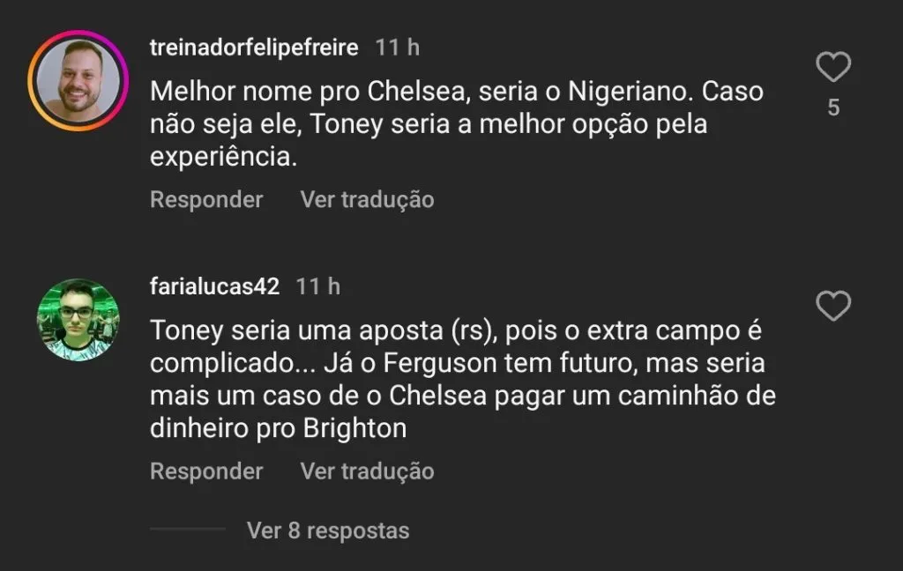Show translation of treinadorfelipefreire's comment
Image resolution: width=903 pixels, height=571 pixels.
click(x=367, y=200)
